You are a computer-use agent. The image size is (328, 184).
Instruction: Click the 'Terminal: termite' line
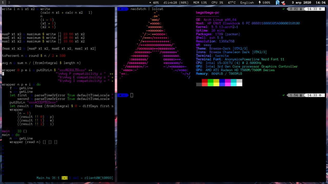[x=212, y=56]
